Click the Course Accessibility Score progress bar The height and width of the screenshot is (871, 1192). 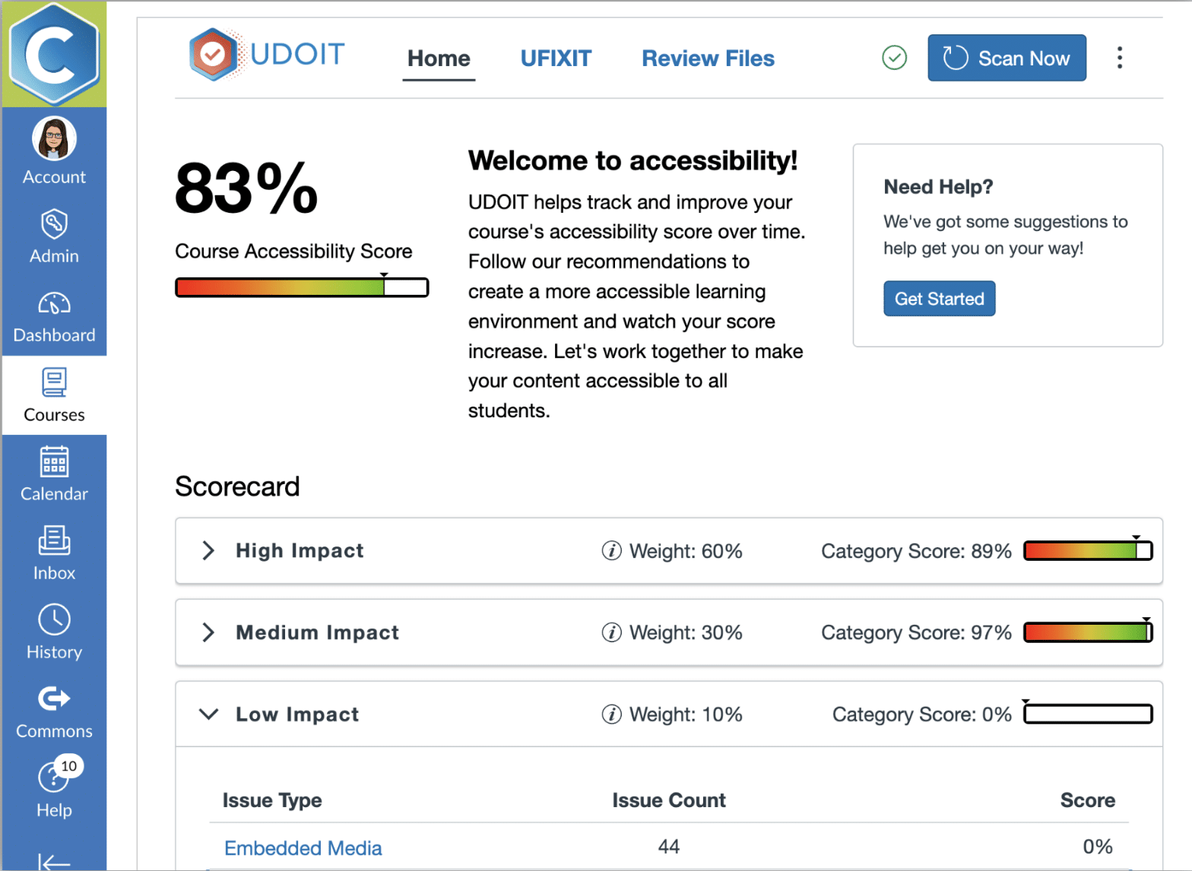click(302, 287)
